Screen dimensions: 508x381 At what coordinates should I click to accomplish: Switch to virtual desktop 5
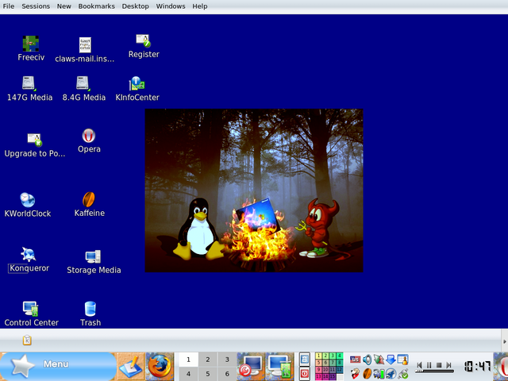click(208, 374)
